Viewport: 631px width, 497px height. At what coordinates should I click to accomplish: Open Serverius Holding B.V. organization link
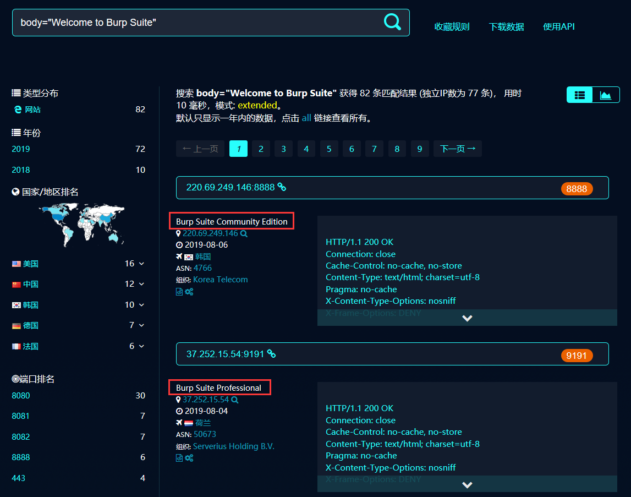point(234,447)
